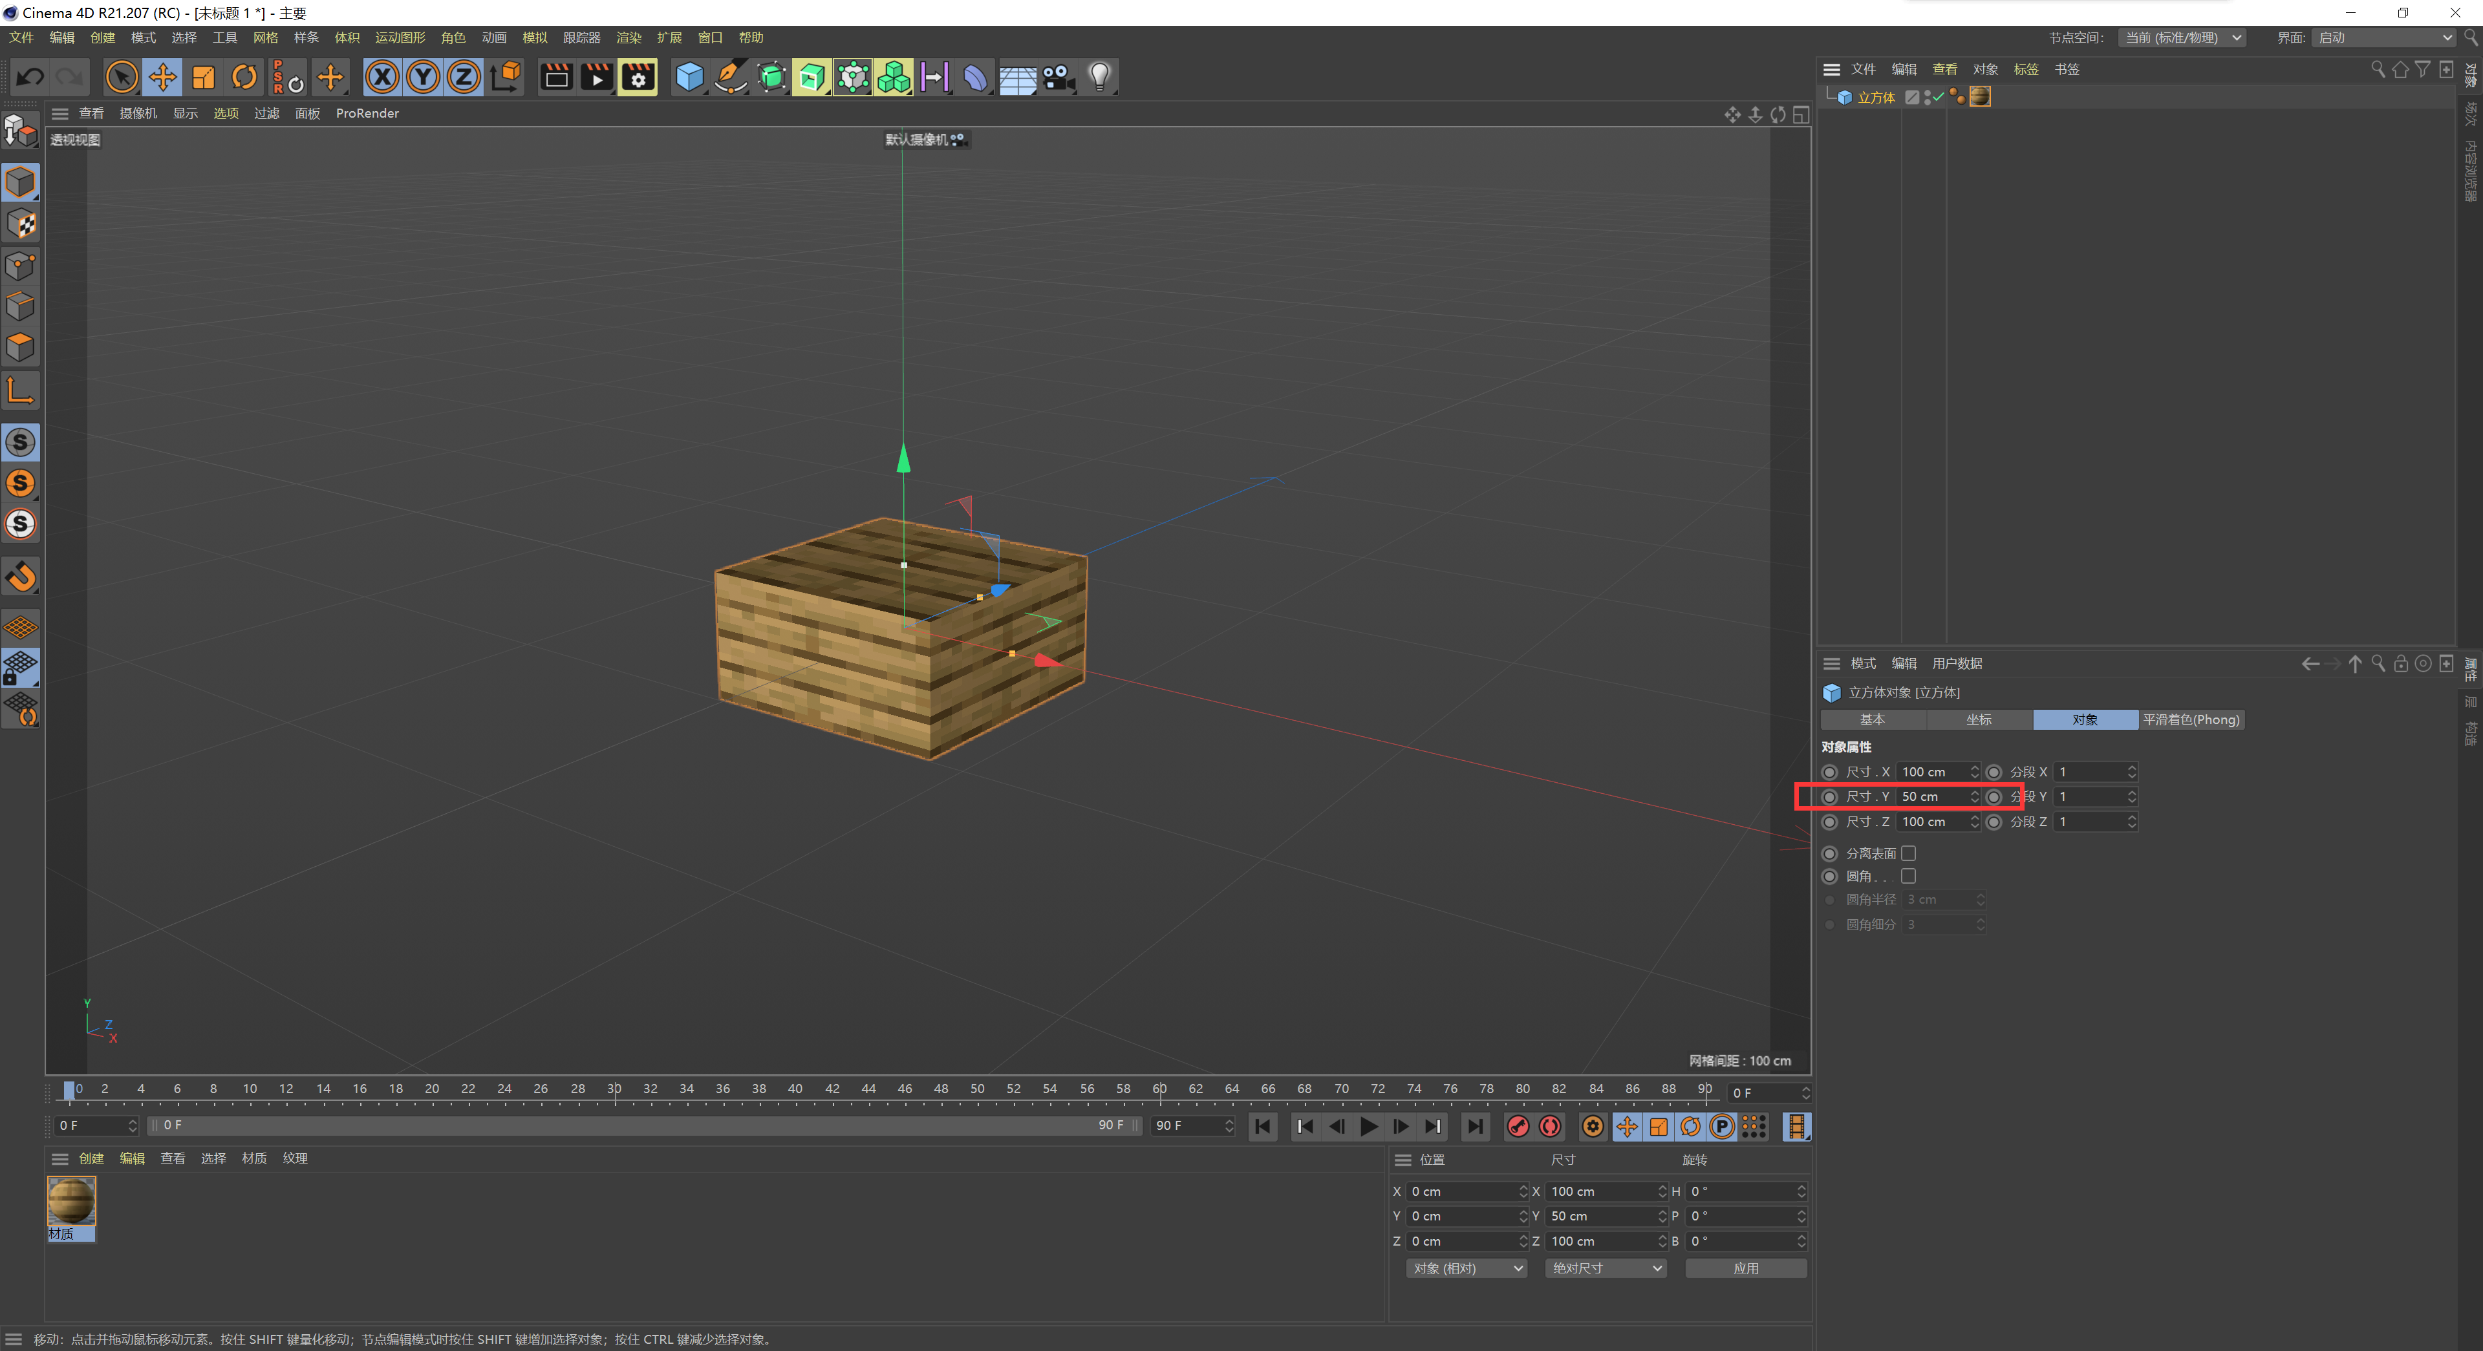Viewport: 2483px width, 1351px height.
Task: Click the 尺寸 . Y 50 cm field
Action: pyautogui.click(x=1937, y=797)
